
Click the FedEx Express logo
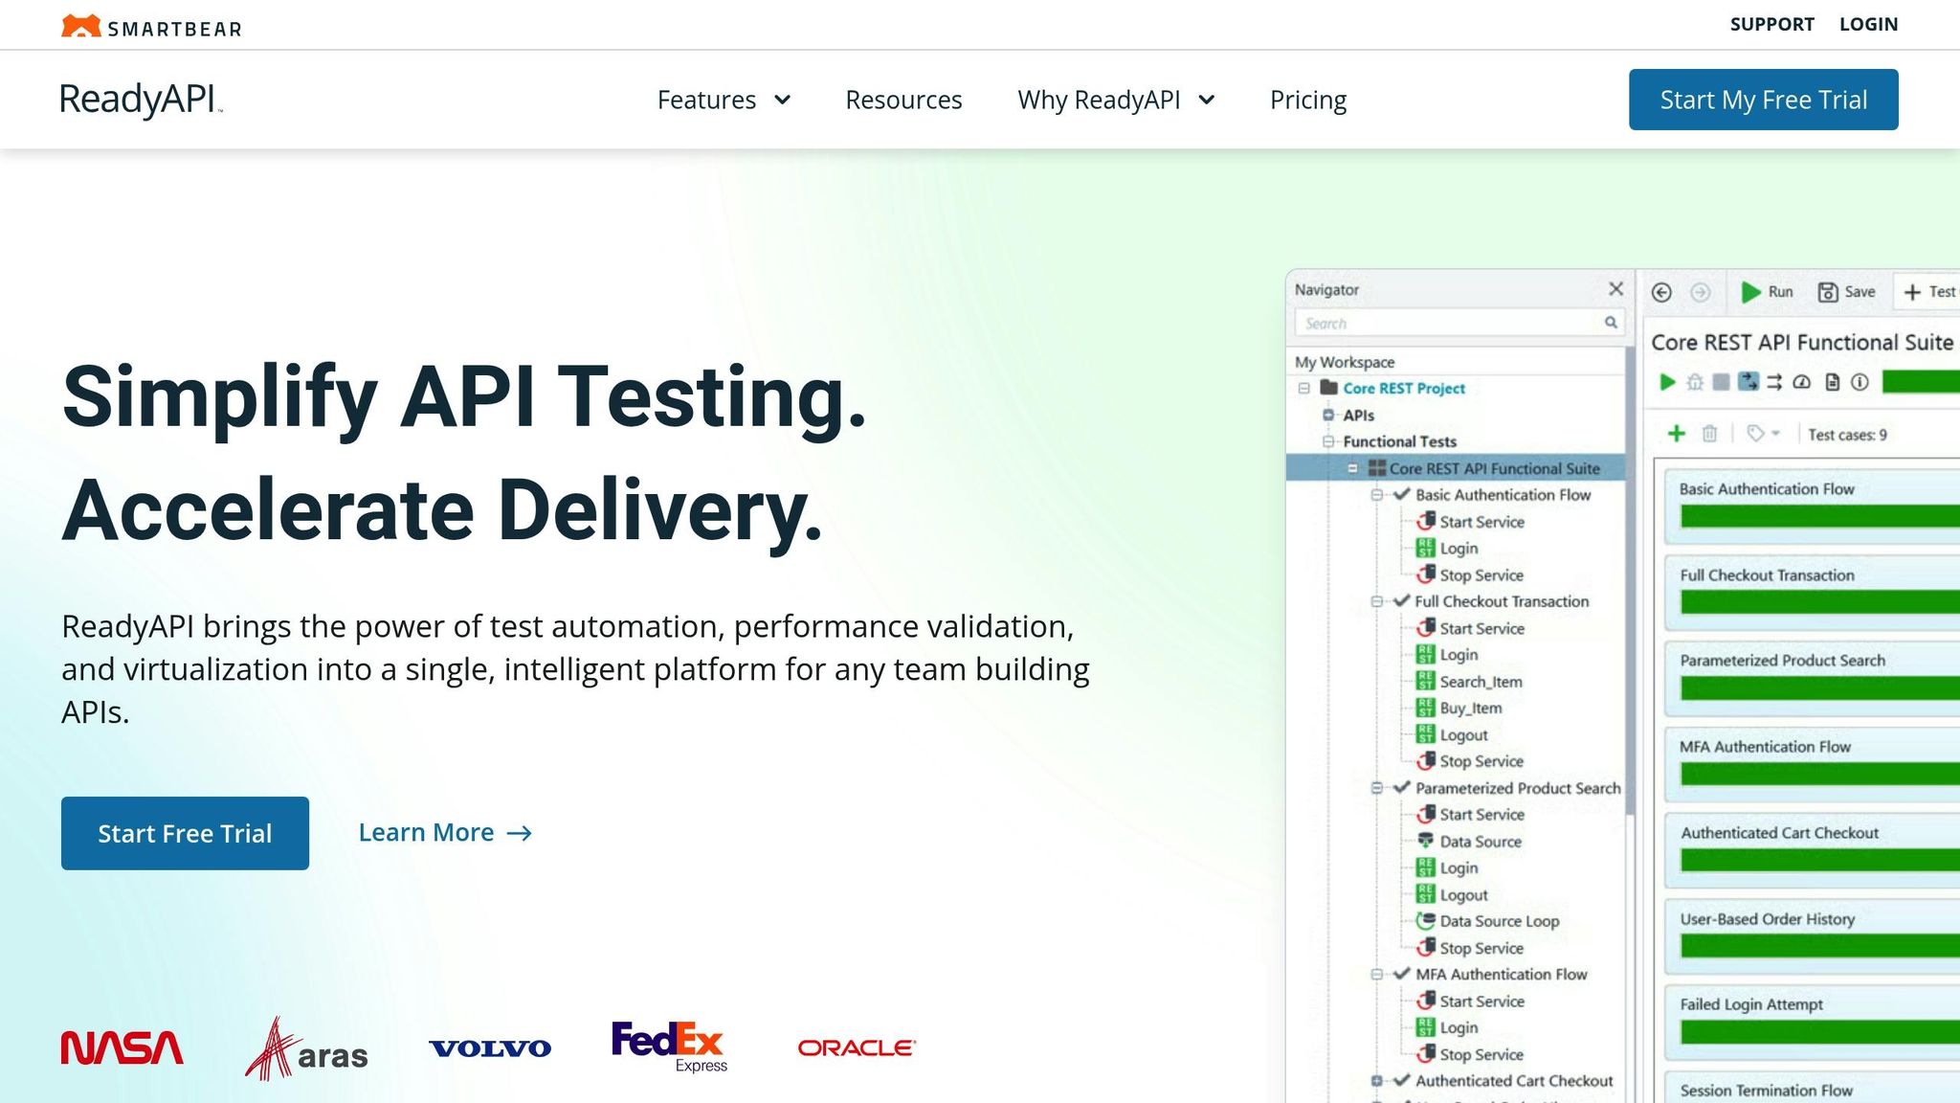click(669, 1047)
